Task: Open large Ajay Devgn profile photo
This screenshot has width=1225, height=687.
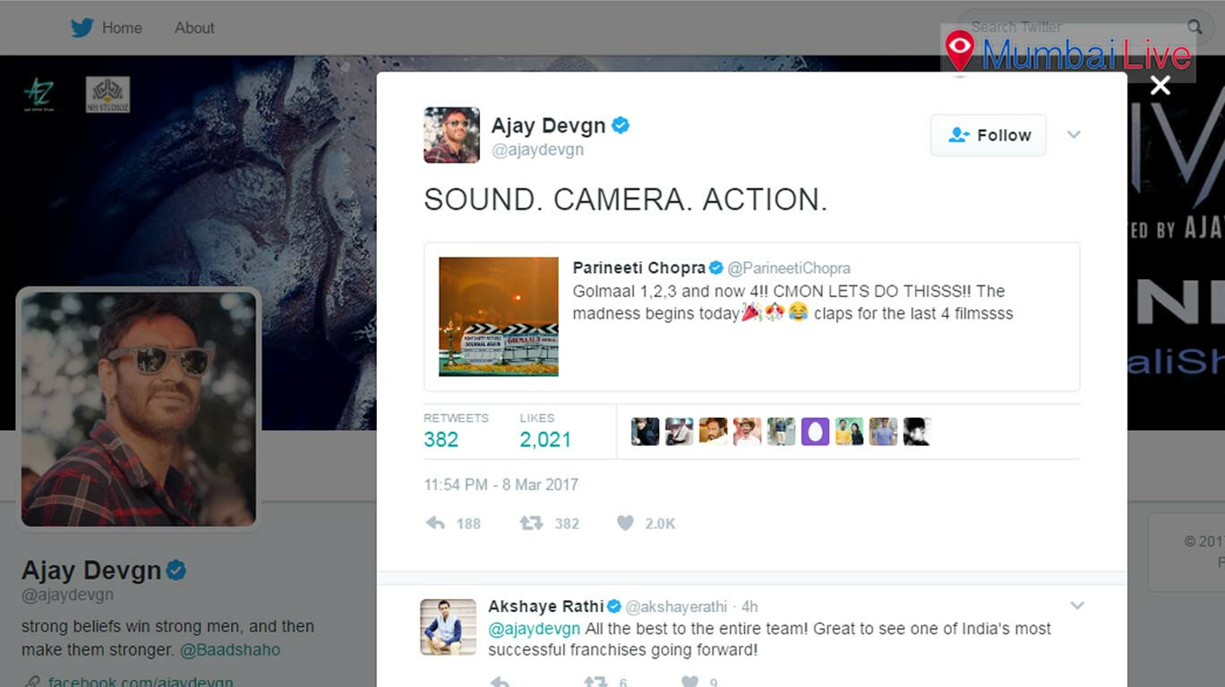Action: (x=139, y=409)
